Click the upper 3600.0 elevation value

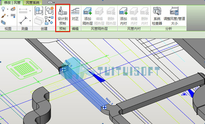coord(69,63)
